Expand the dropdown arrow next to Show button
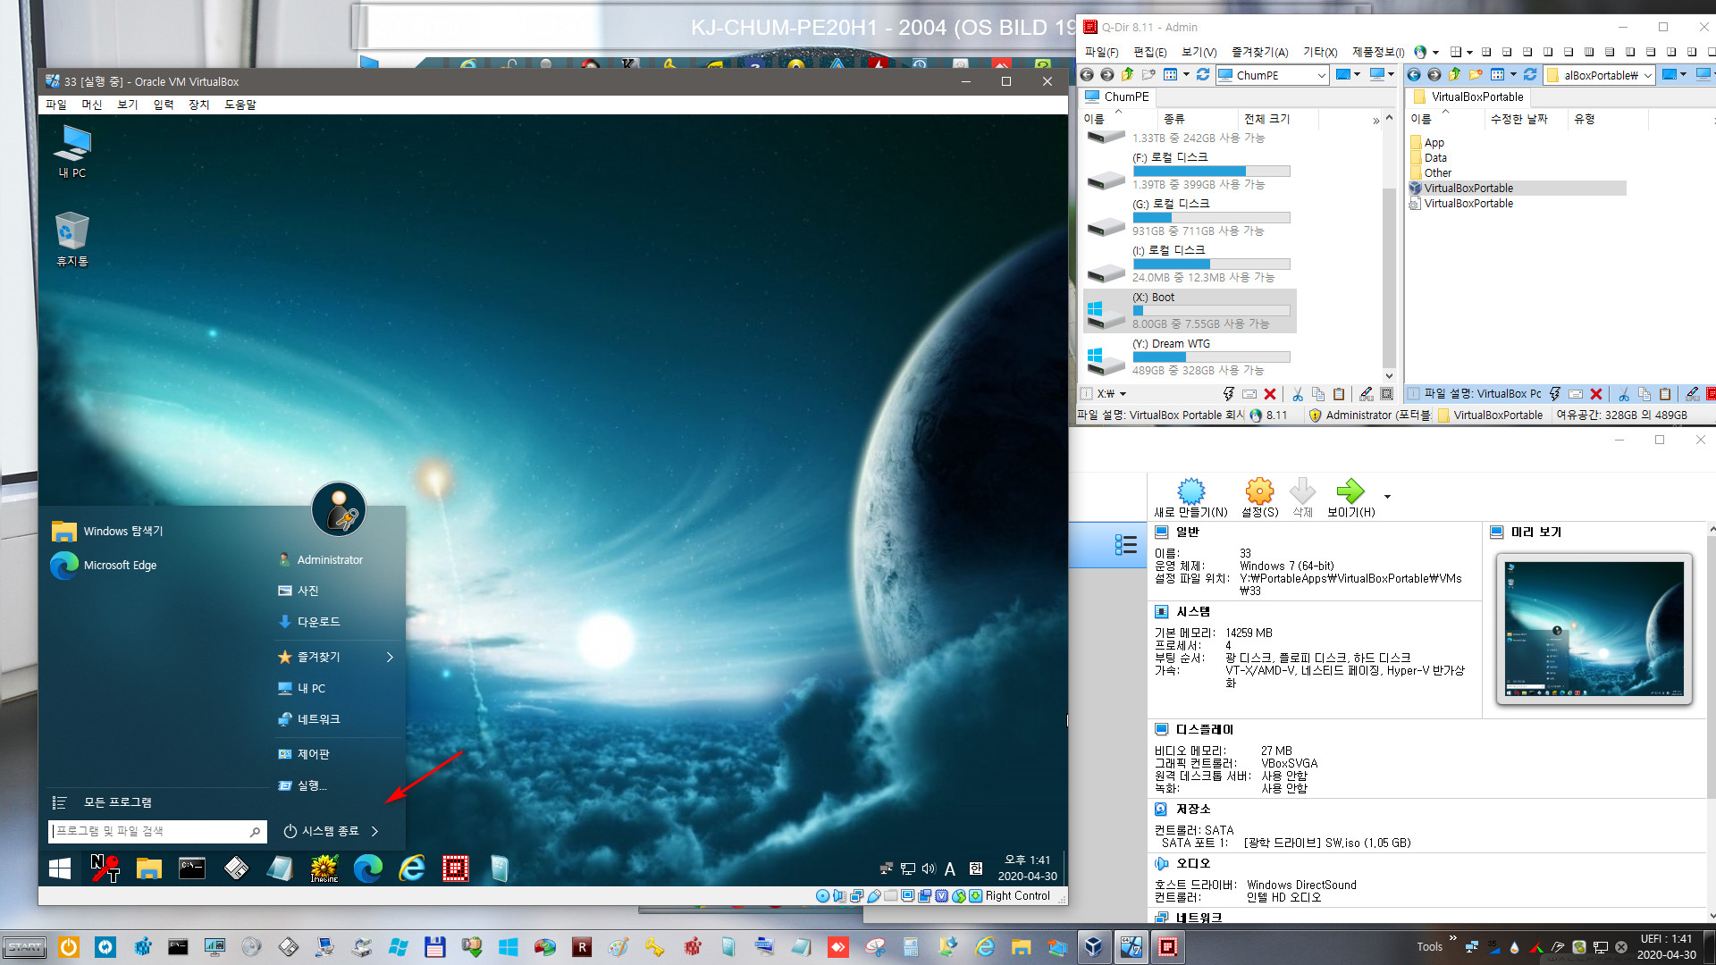The height and width of the screenshot is (965, 1716). (1387, 497)
